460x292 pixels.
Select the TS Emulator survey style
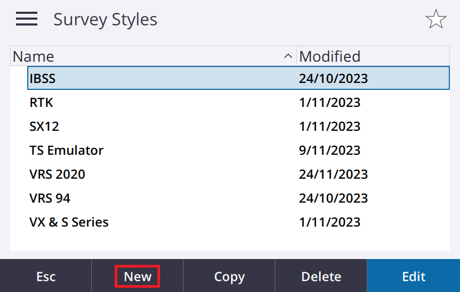click(x=238, y=150)
